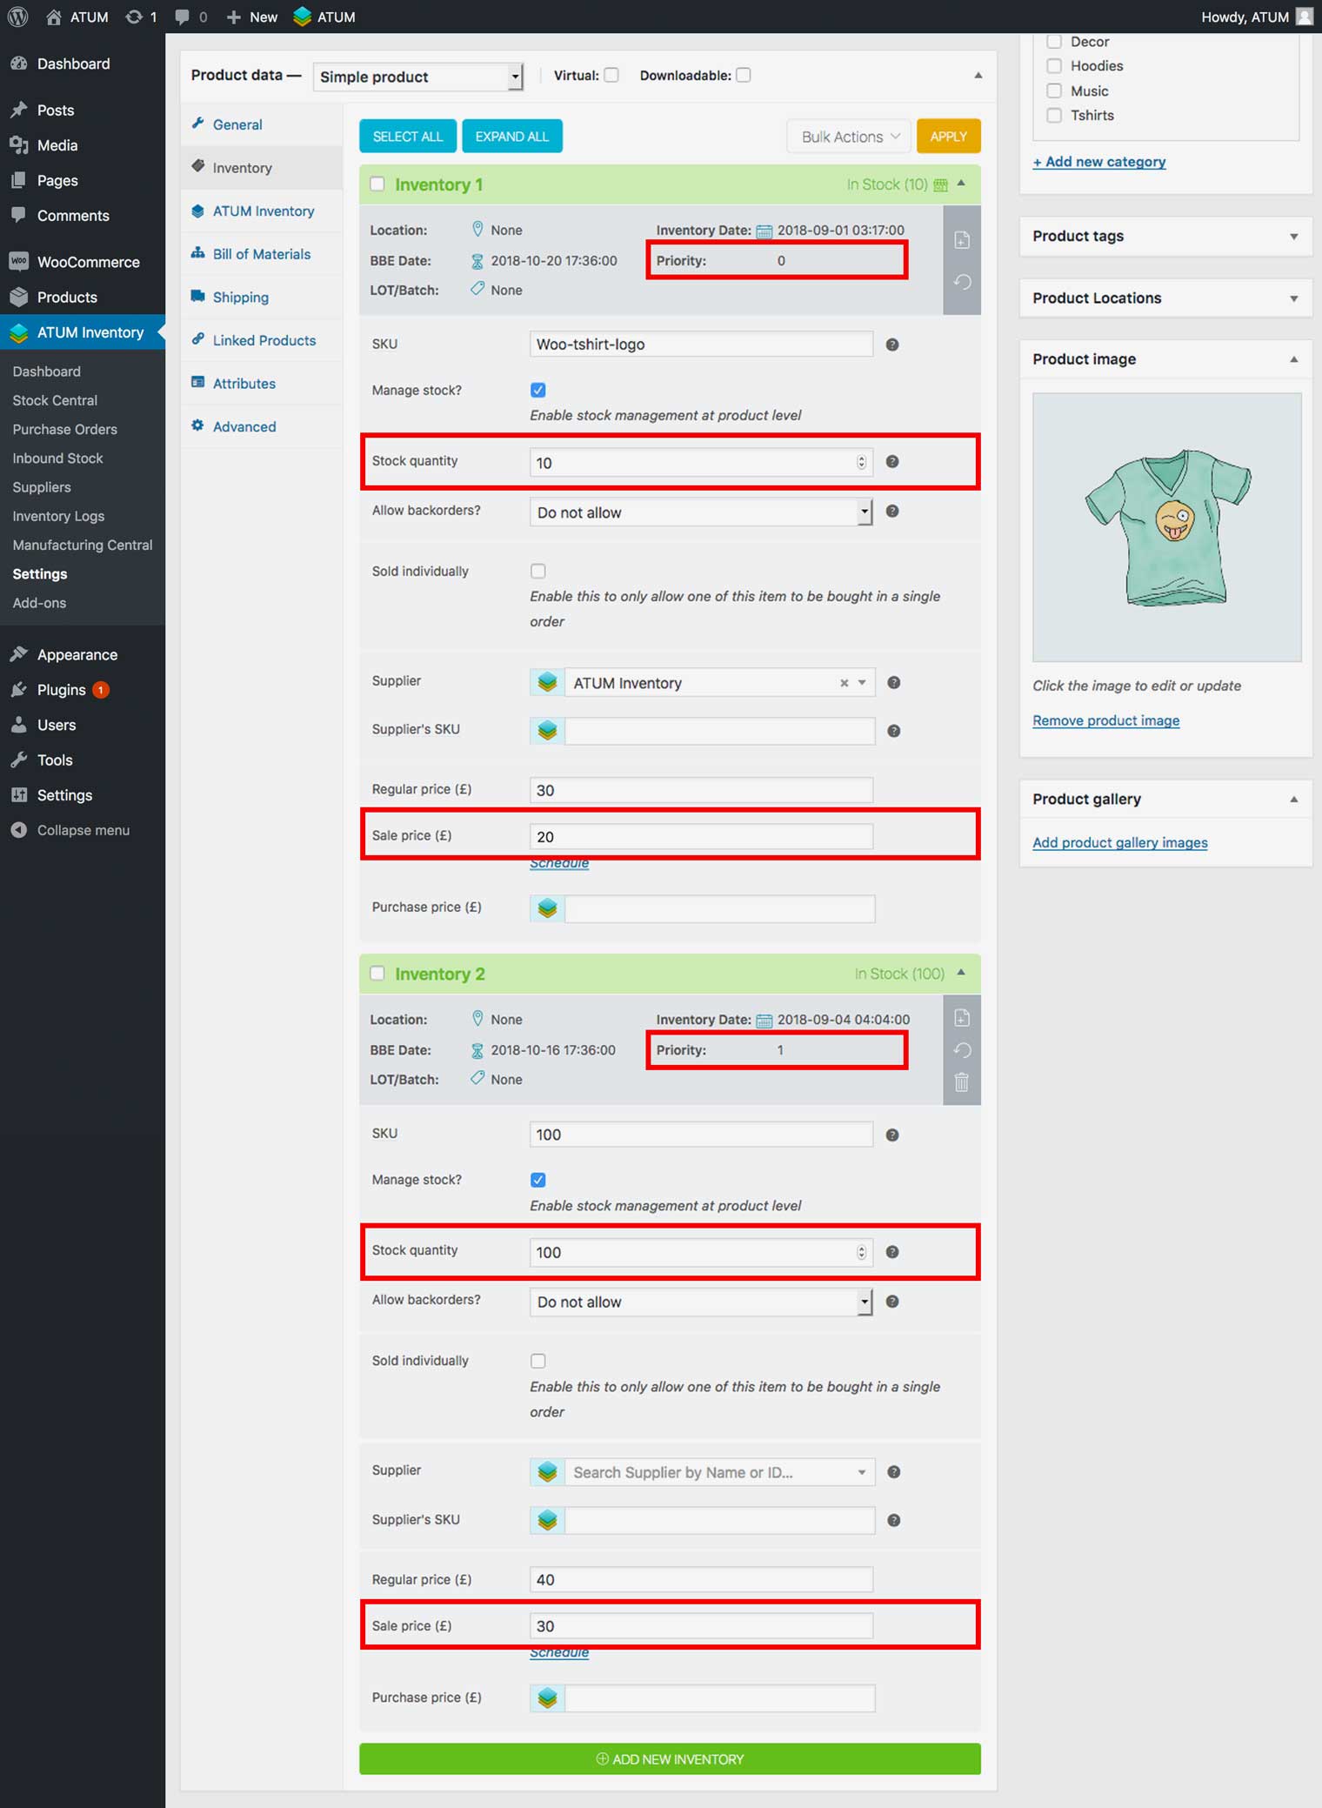Click the clone icon in Inventory 1 header
Image resolution: width=1322 pixels, height=1808 pixels.
[961, 240]
